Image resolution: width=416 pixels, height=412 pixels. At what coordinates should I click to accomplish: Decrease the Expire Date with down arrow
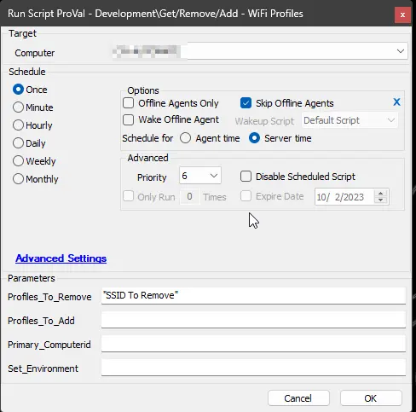point(380,200)
